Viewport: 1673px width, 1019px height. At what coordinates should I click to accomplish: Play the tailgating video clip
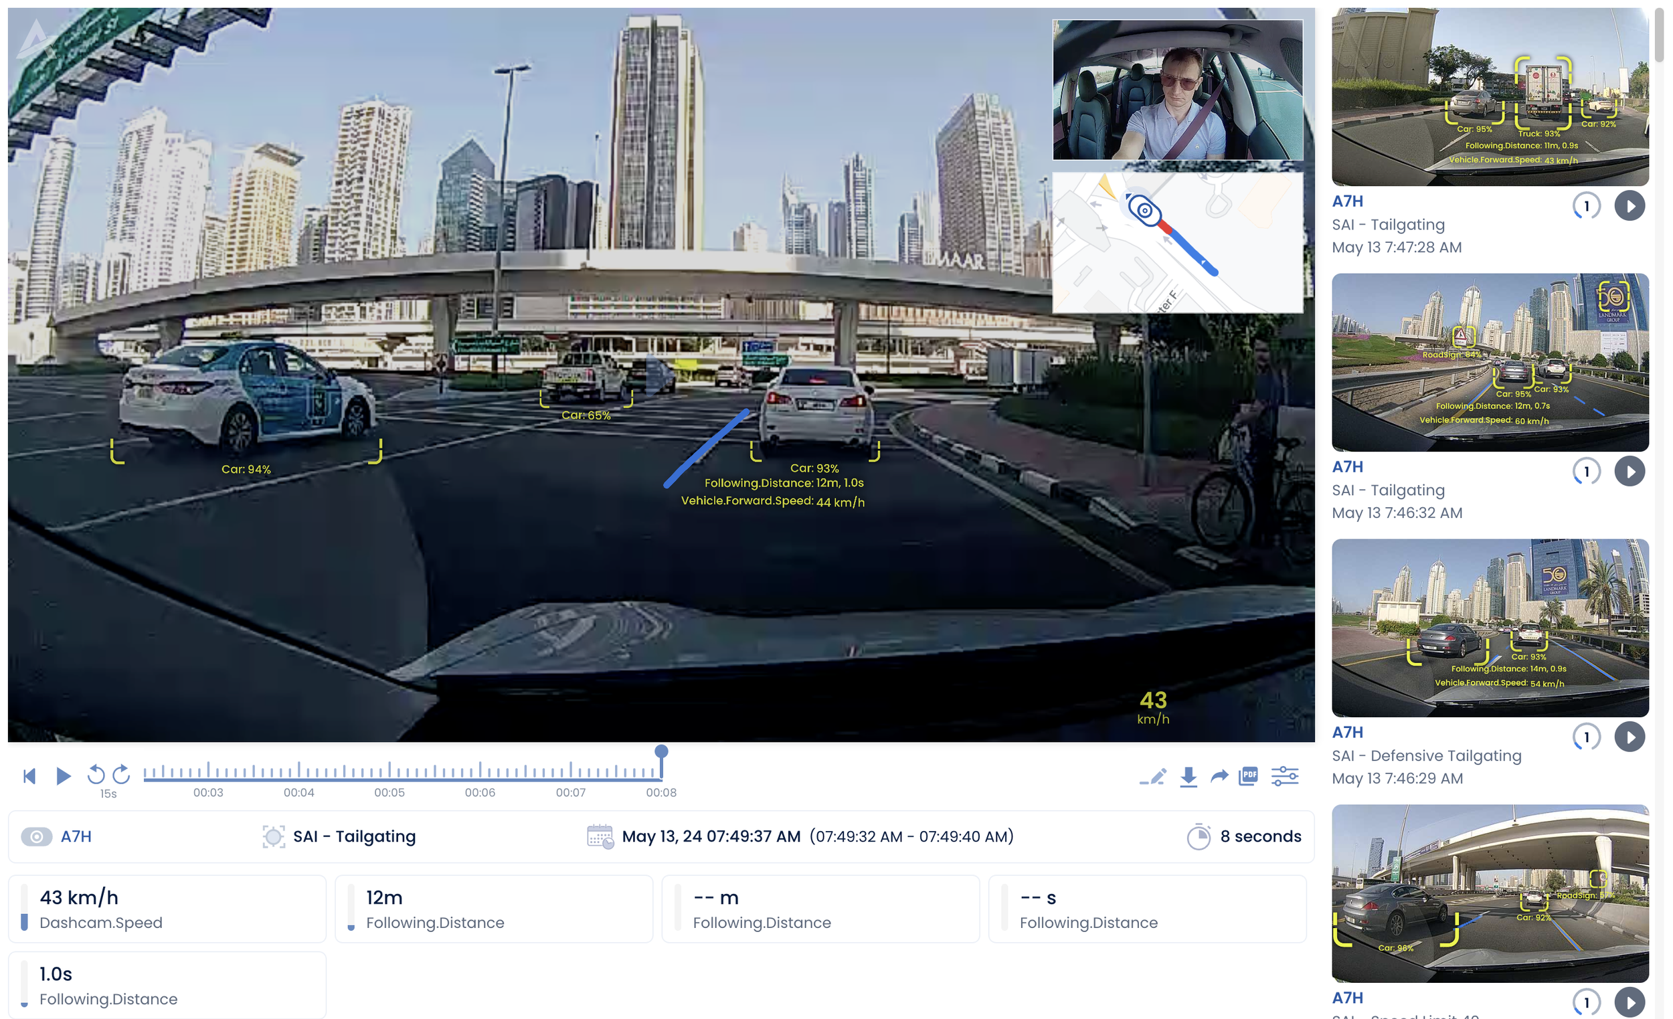tap(63, 776)
